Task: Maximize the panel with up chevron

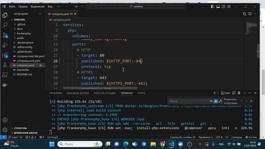Action: click(250, 93)
